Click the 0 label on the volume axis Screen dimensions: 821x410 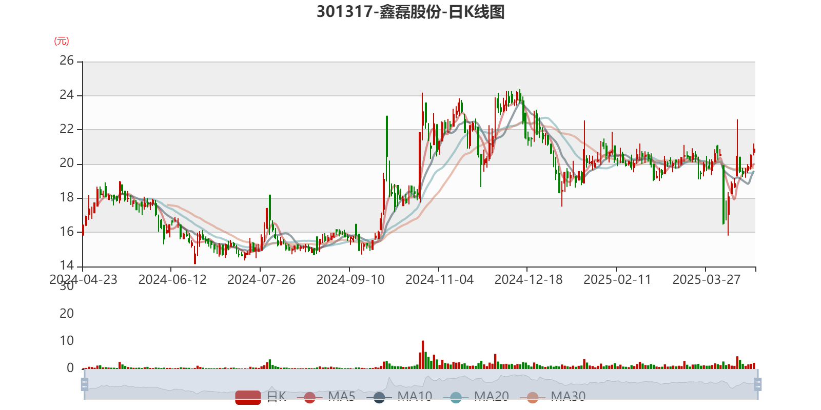click(70, 368)
